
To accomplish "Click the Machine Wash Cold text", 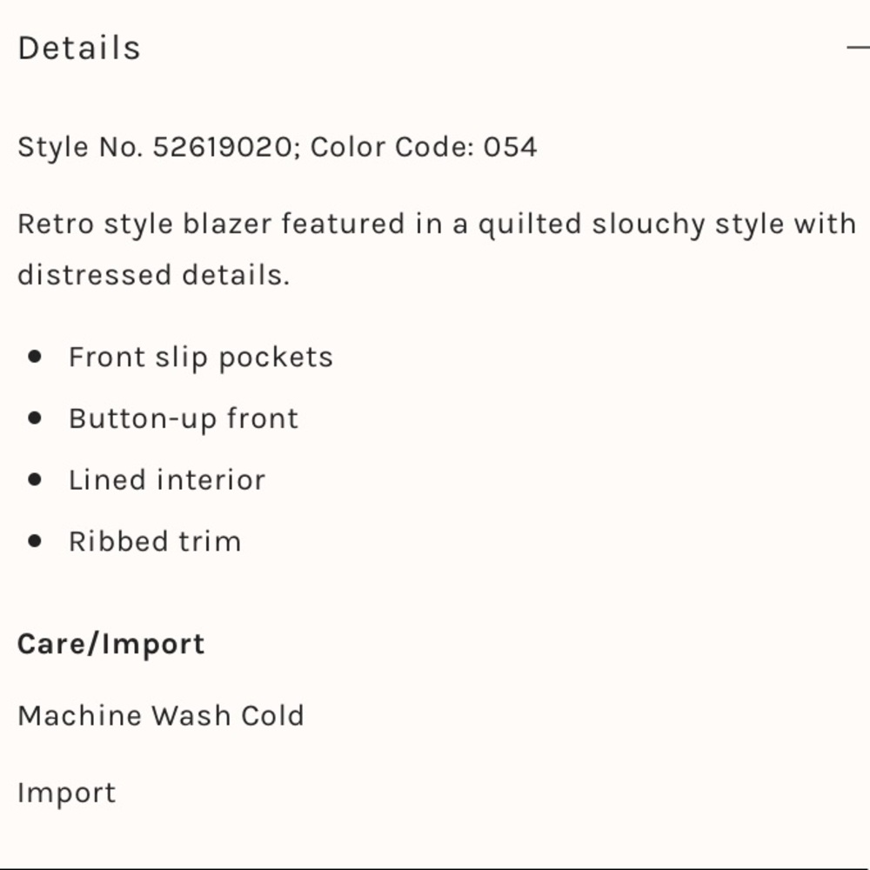I will [x=161, y=715].
